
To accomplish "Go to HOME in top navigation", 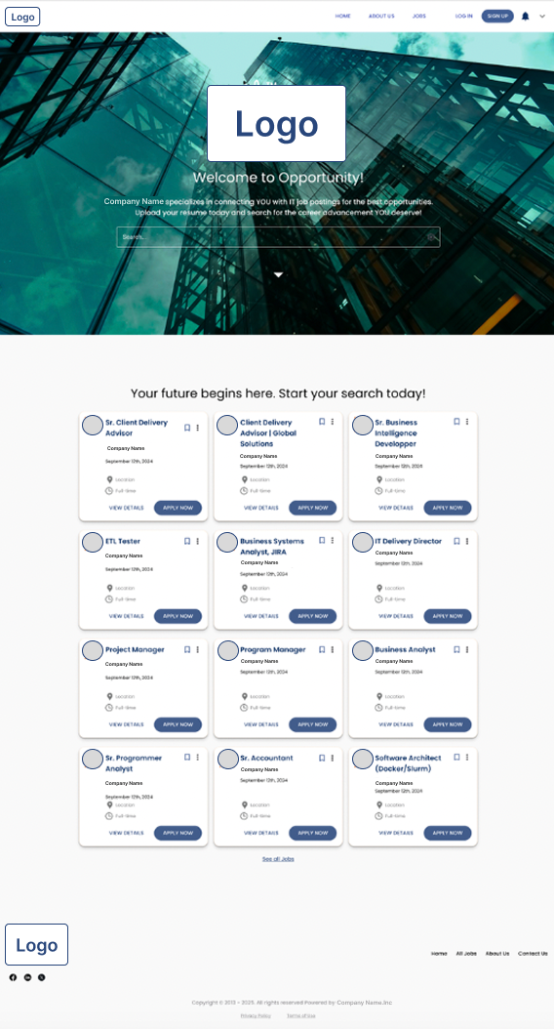I will click(x=343, y=17).
